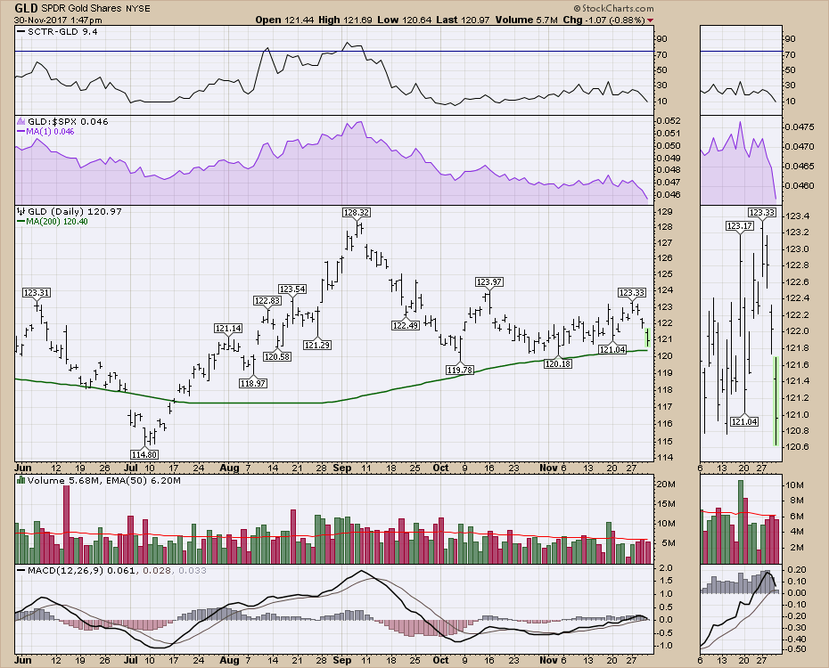This screenshot has height=668, width=829.
Task: Click the 121.29 price label
Action: 317,345
